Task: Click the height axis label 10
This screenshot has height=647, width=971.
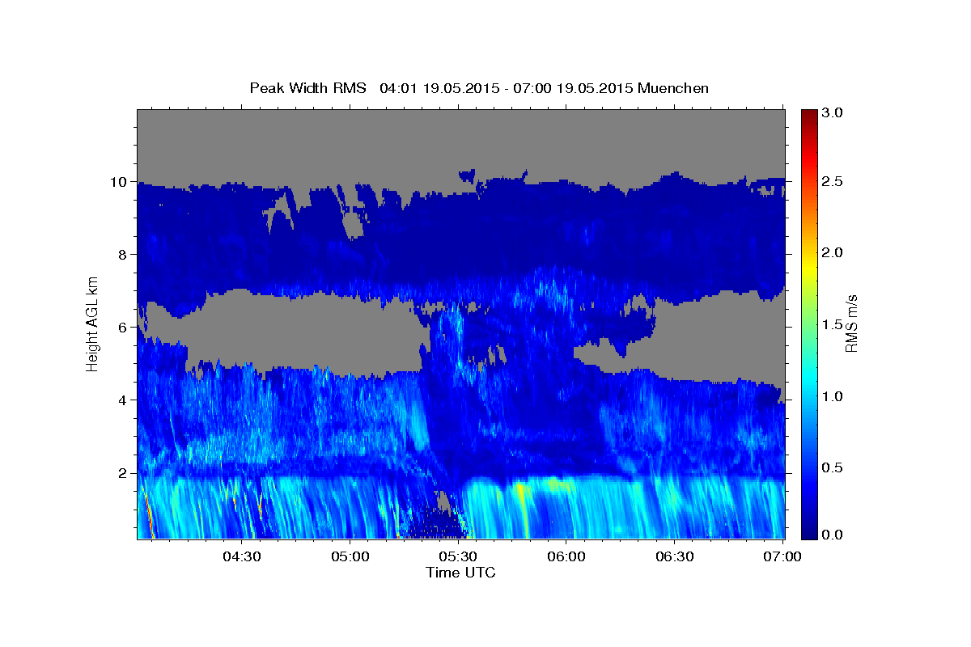Action: (121, 182)
